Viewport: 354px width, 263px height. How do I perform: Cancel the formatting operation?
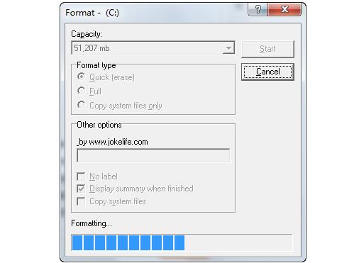pyautogui.click(x=267, y=72)
